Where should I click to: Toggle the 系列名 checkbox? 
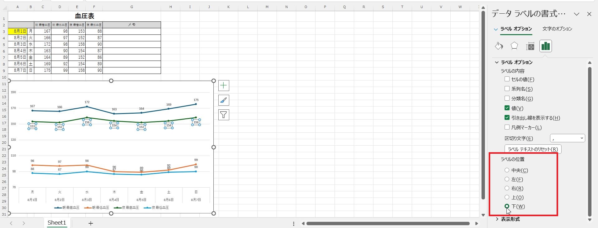(507, 89)
